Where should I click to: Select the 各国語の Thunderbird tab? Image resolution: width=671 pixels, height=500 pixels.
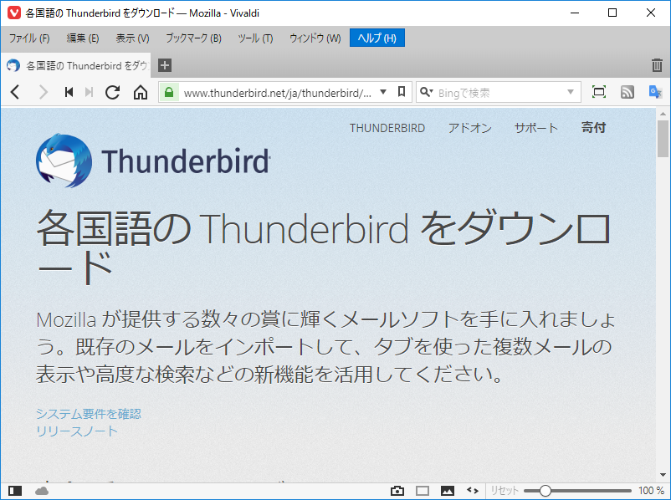pyautogui.click(x=76, y=65)
